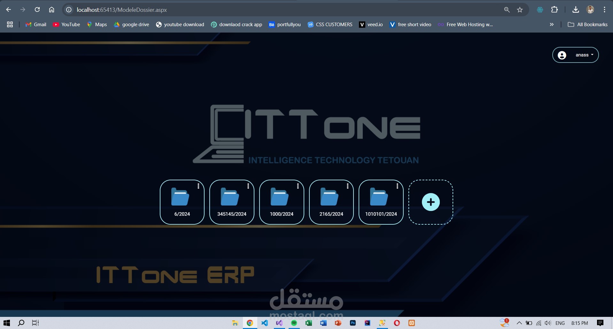The image size is (613, 329).
Task: Bookmark this page with star icon
Action: click(x=520, y=10)
